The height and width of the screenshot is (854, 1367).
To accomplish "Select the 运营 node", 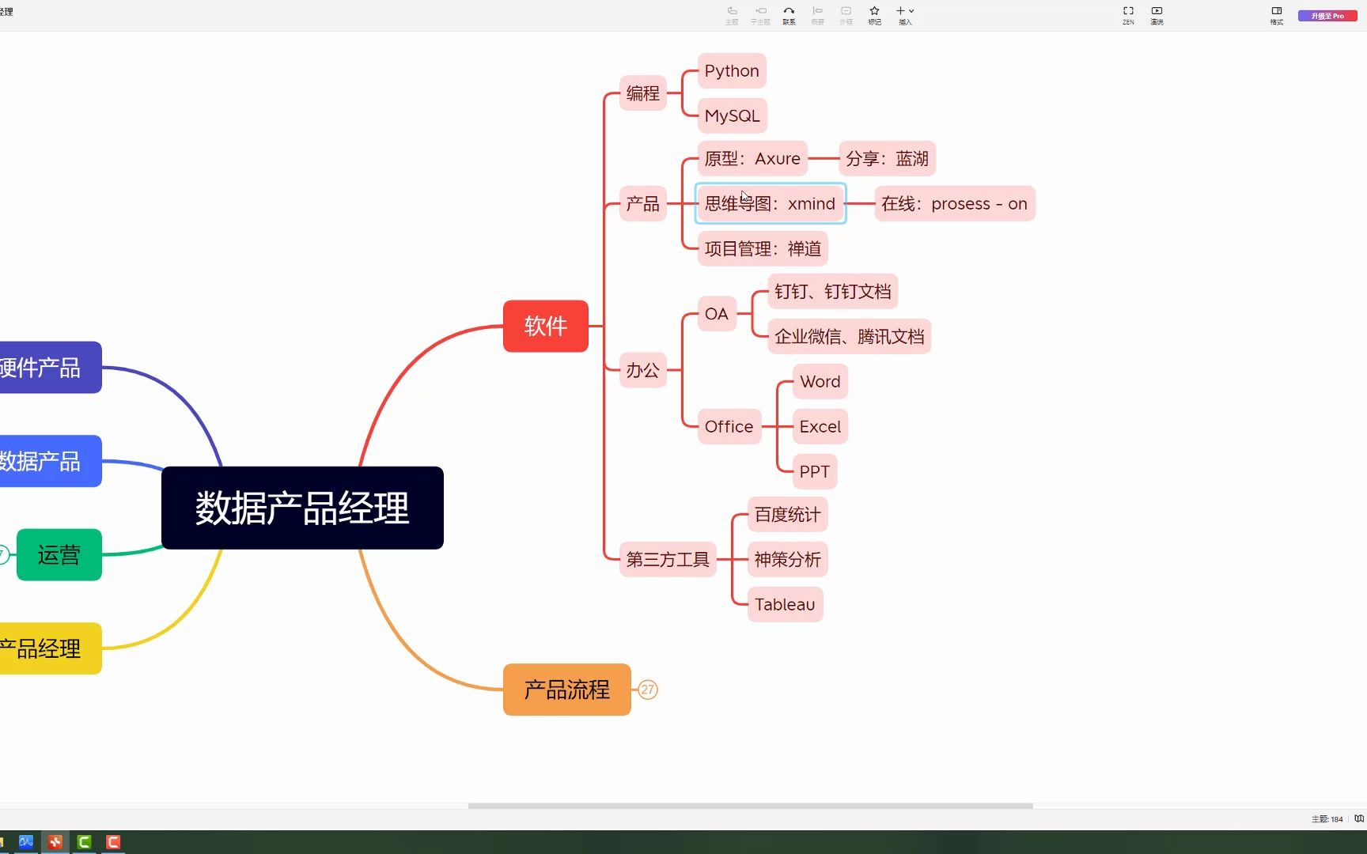I will click(59, 554).
